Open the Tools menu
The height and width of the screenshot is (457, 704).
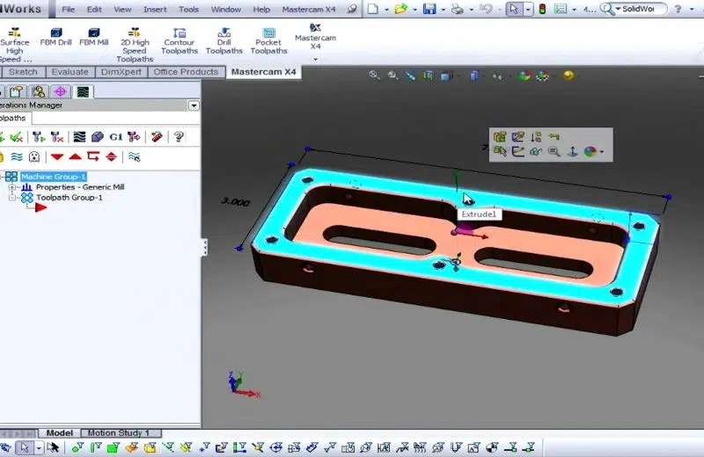pos(188,9)
